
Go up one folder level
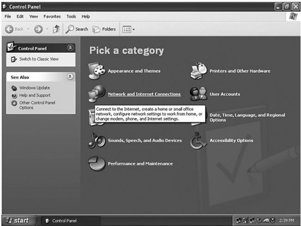56,29
